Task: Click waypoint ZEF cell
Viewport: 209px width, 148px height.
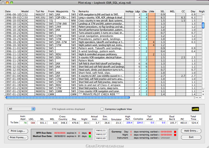Action: pos(62,76)
